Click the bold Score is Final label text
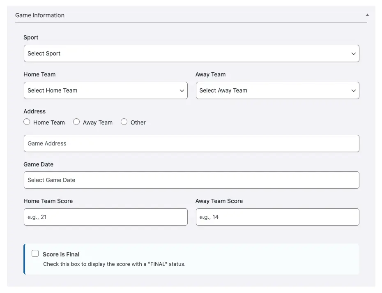382x293 pixels. (61, 254)
